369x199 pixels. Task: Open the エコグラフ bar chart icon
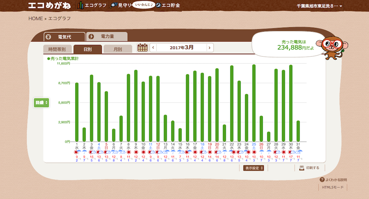click(80, 5)
